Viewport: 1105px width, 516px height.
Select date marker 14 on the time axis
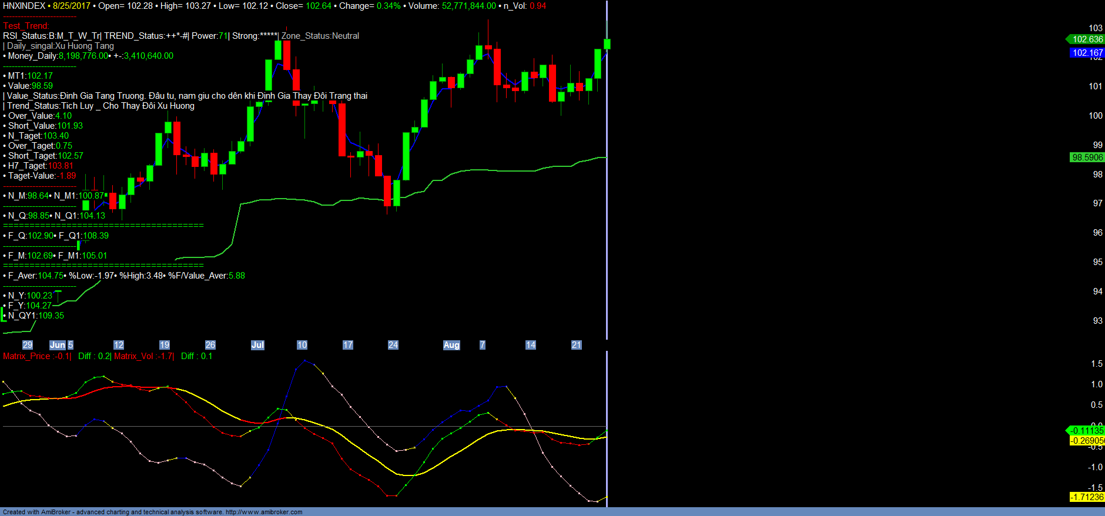[531, 345]
